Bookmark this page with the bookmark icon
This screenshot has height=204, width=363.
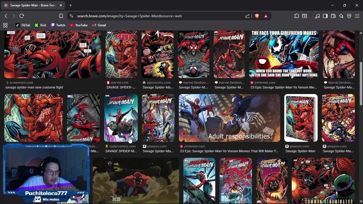coord(61,16)
